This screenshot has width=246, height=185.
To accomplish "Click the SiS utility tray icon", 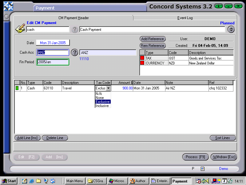I will pos(204,181).
